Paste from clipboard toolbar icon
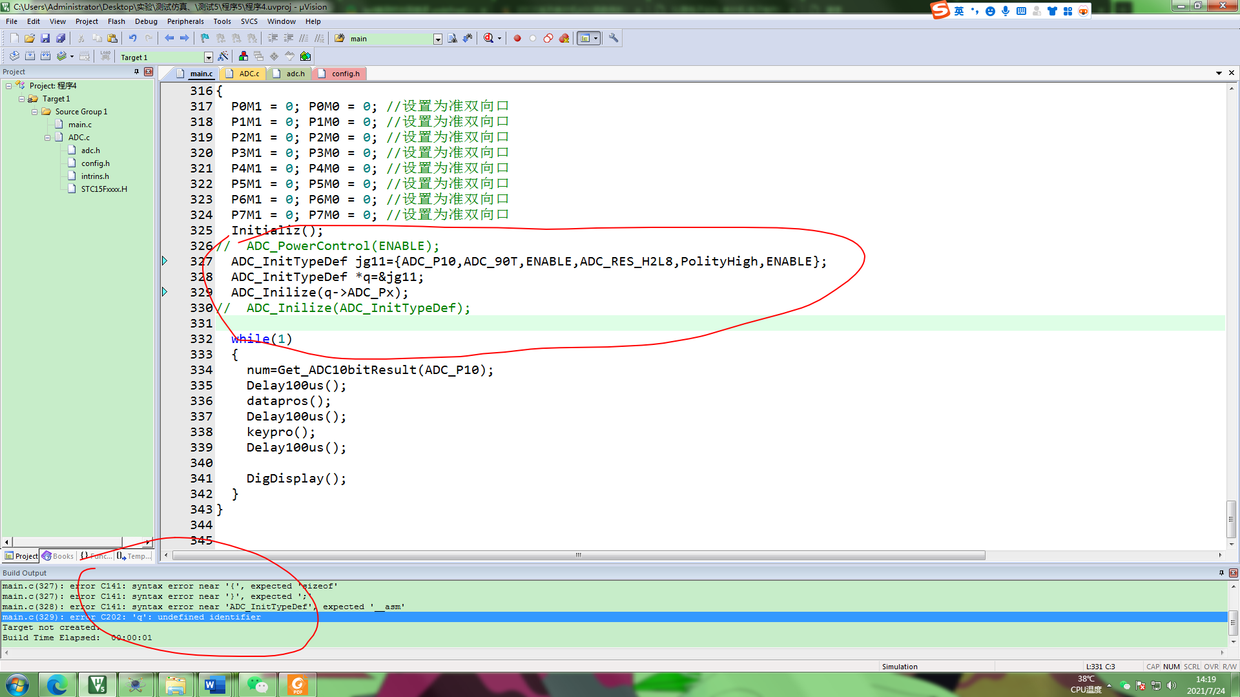Image resolution: width=1240 pixels, height=697 pixels. [112, 39]
